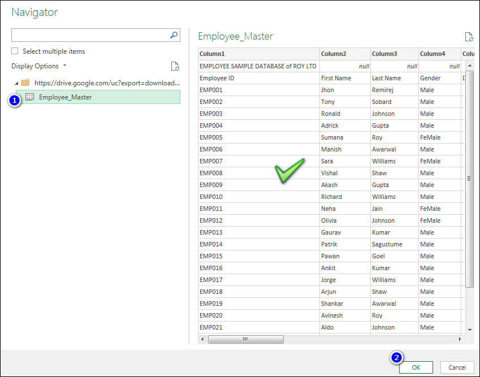
Task: Collapse the drive.google.com tree node
Action: pyautogui.click(x=16, y=83)
